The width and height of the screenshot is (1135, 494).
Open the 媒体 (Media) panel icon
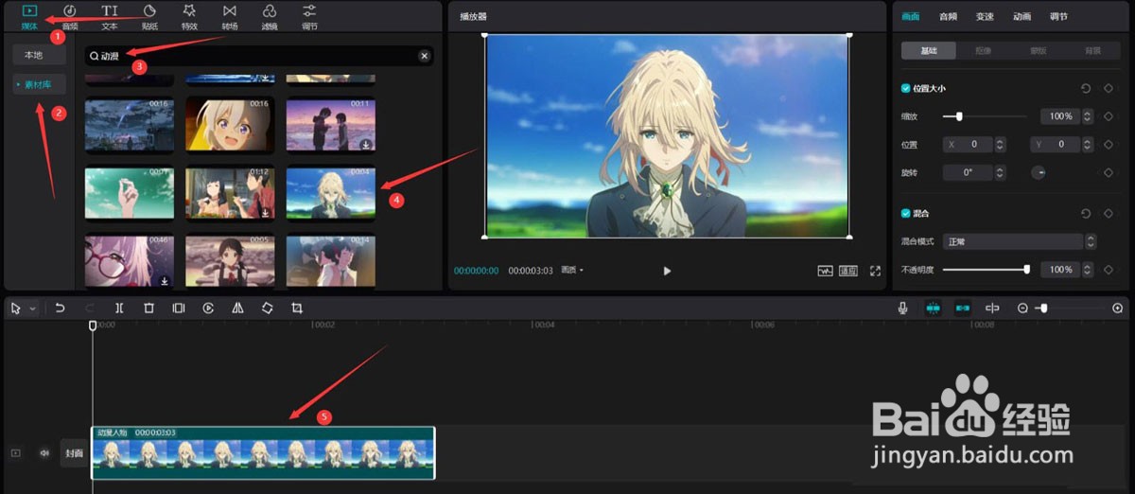29,10
